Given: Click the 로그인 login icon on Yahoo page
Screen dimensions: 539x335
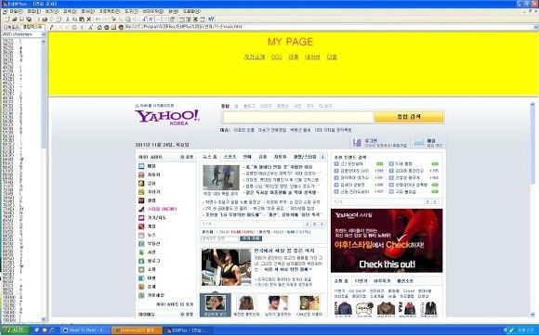Looking at the screenshot, I should pyautogui.click(x=357, y=142).
